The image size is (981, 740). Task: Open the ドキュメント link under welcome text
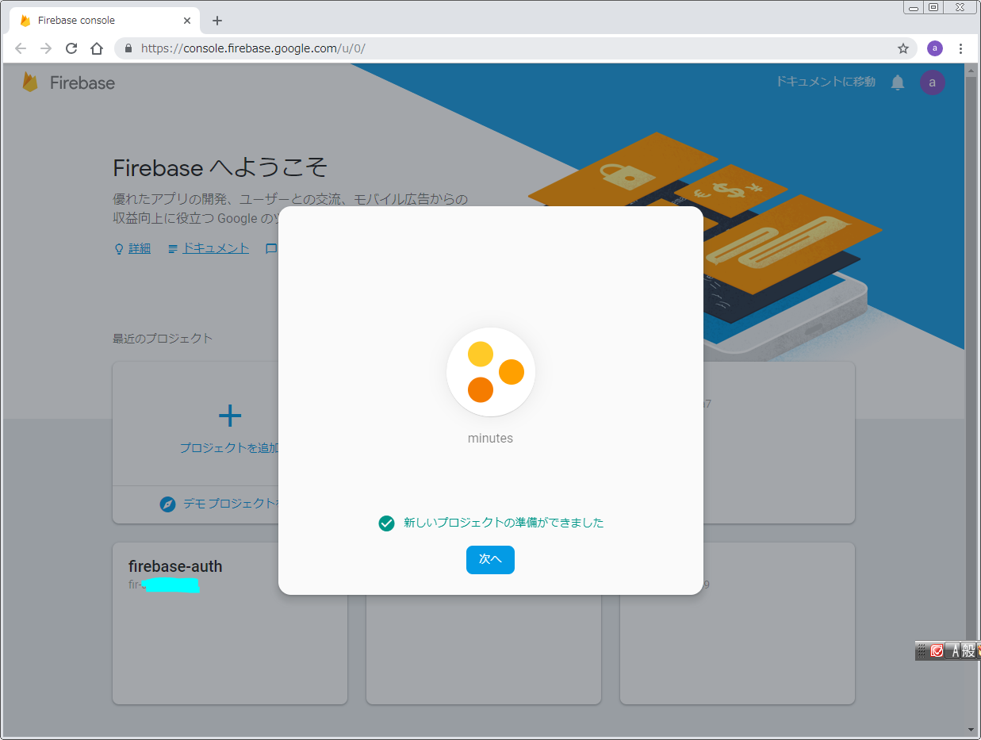(215, 248)
